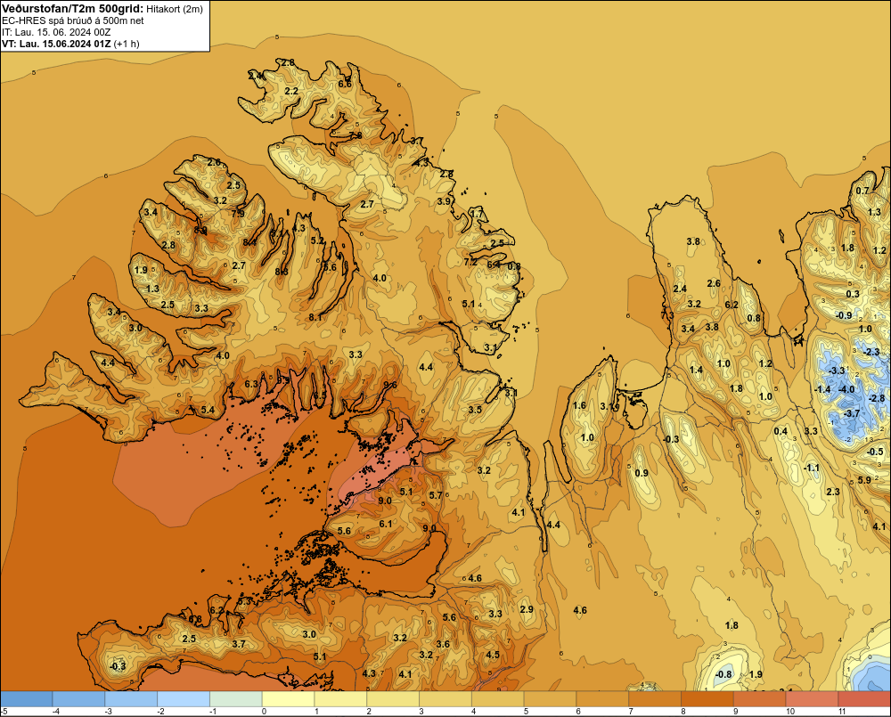The image size is (891, 717).
Task: Click the 'EC-HRES spá brúuð á 500m net' line
Action: pyautogui.click(x=73, y=20)
